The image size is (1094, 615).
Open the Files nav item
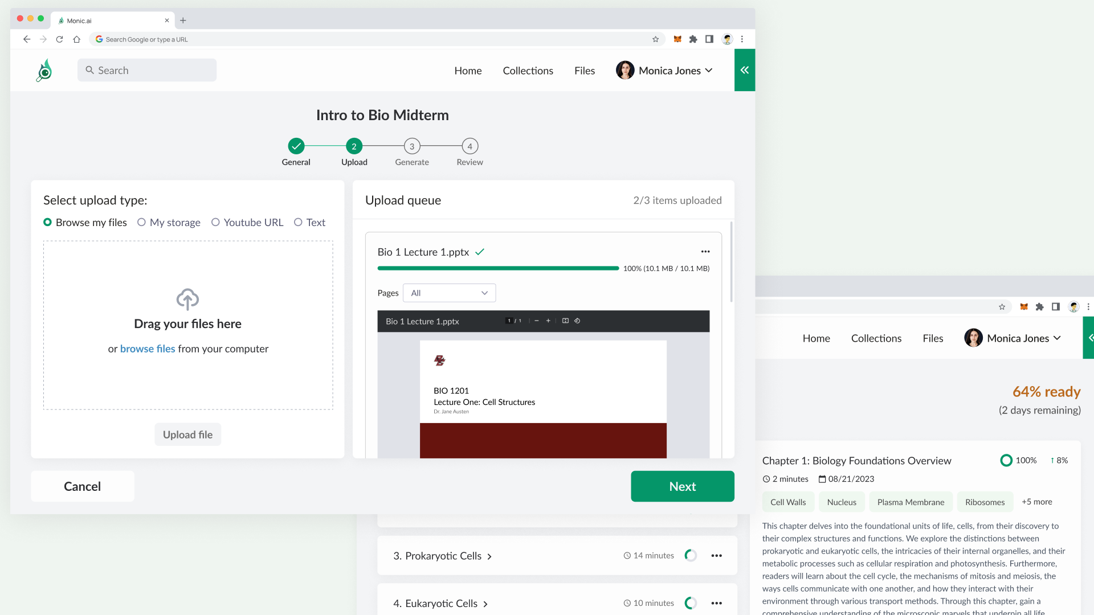[584, 71]
